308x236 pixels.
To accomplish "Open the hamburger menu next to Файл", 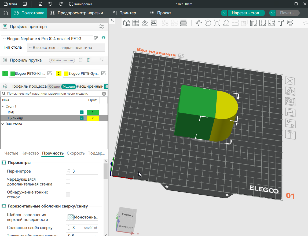I will click(x=25, y=4).
